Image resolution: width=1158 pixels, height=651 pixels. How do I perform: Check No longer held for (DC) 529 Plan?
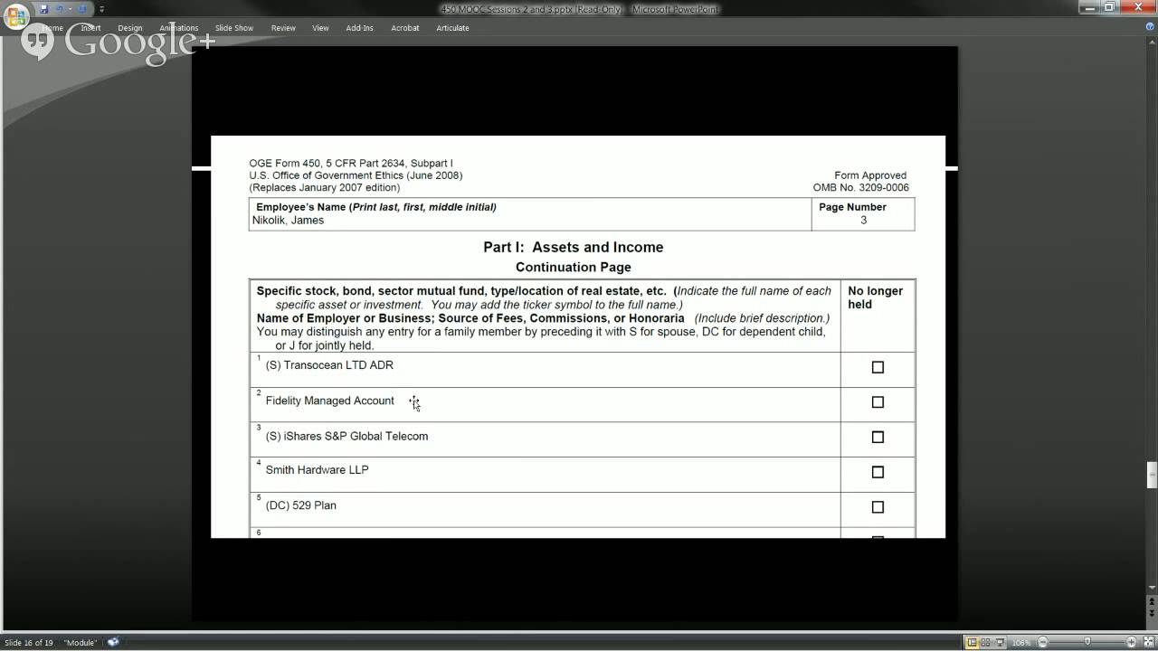click(x=878, y=507)
